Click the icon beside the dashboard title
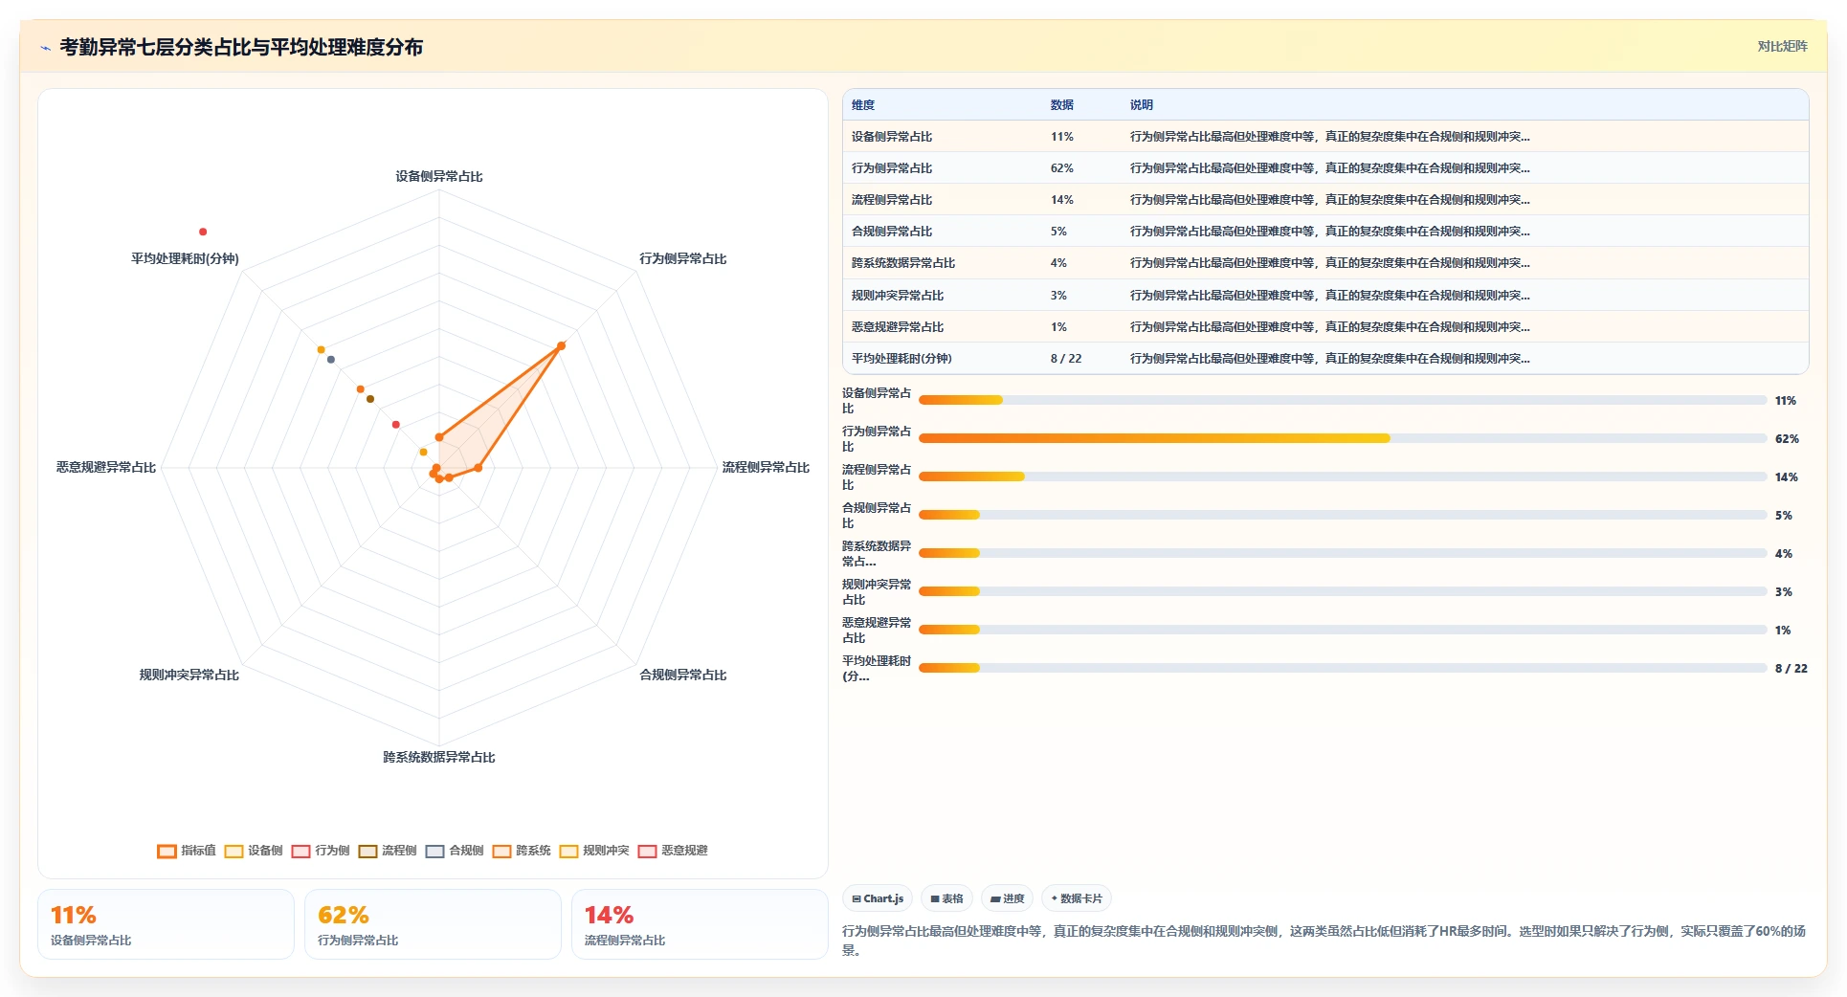This screenshot has width=1847, height=997. click(45, 48)
